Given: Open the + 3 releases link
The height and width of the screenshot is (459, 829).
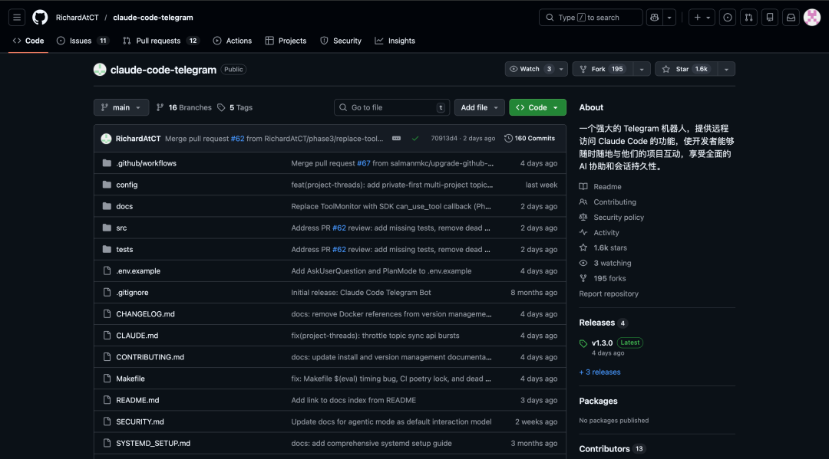Looking at the screenshot, I should pyautogui.click(x=599, y=372).
